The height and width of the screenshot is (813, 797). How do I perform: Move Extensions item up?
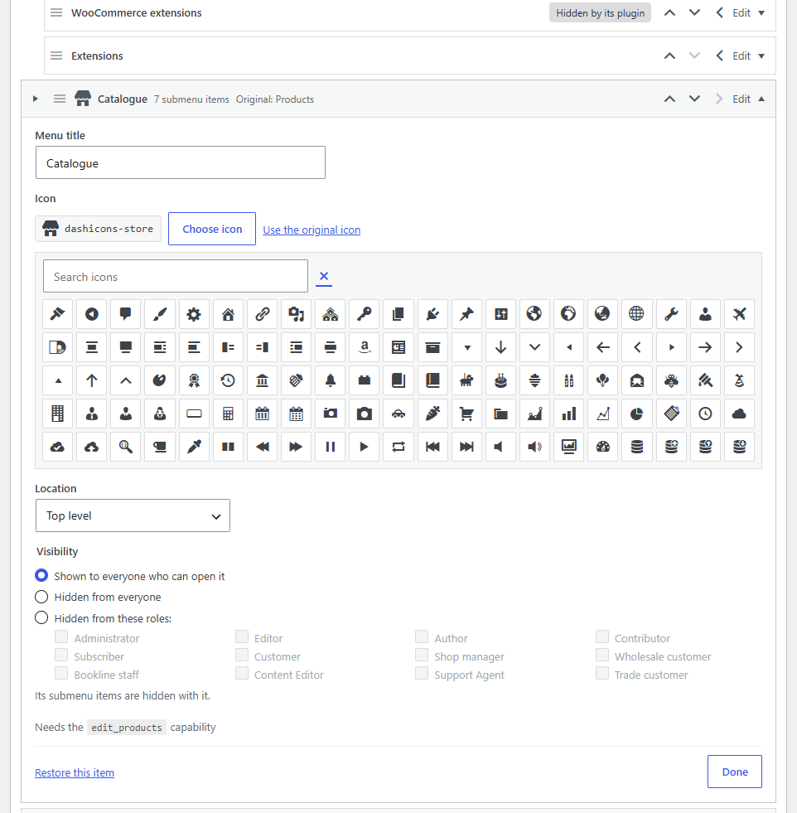[669, 56]
